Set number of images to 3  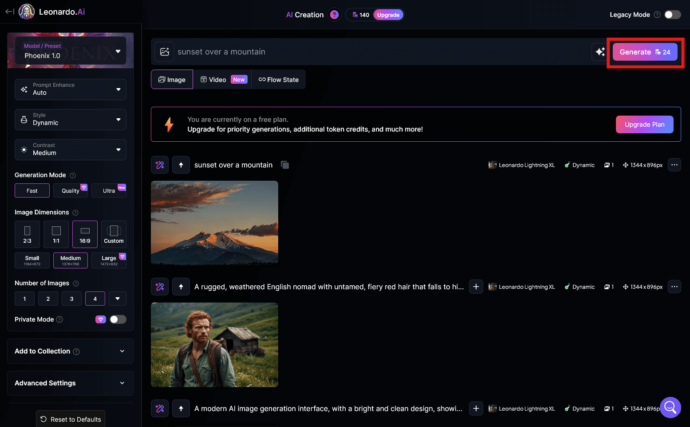pos(71,299)
